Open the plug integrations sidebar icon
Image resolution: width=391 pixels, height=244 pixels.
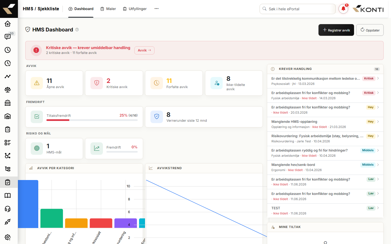(8, 222)
